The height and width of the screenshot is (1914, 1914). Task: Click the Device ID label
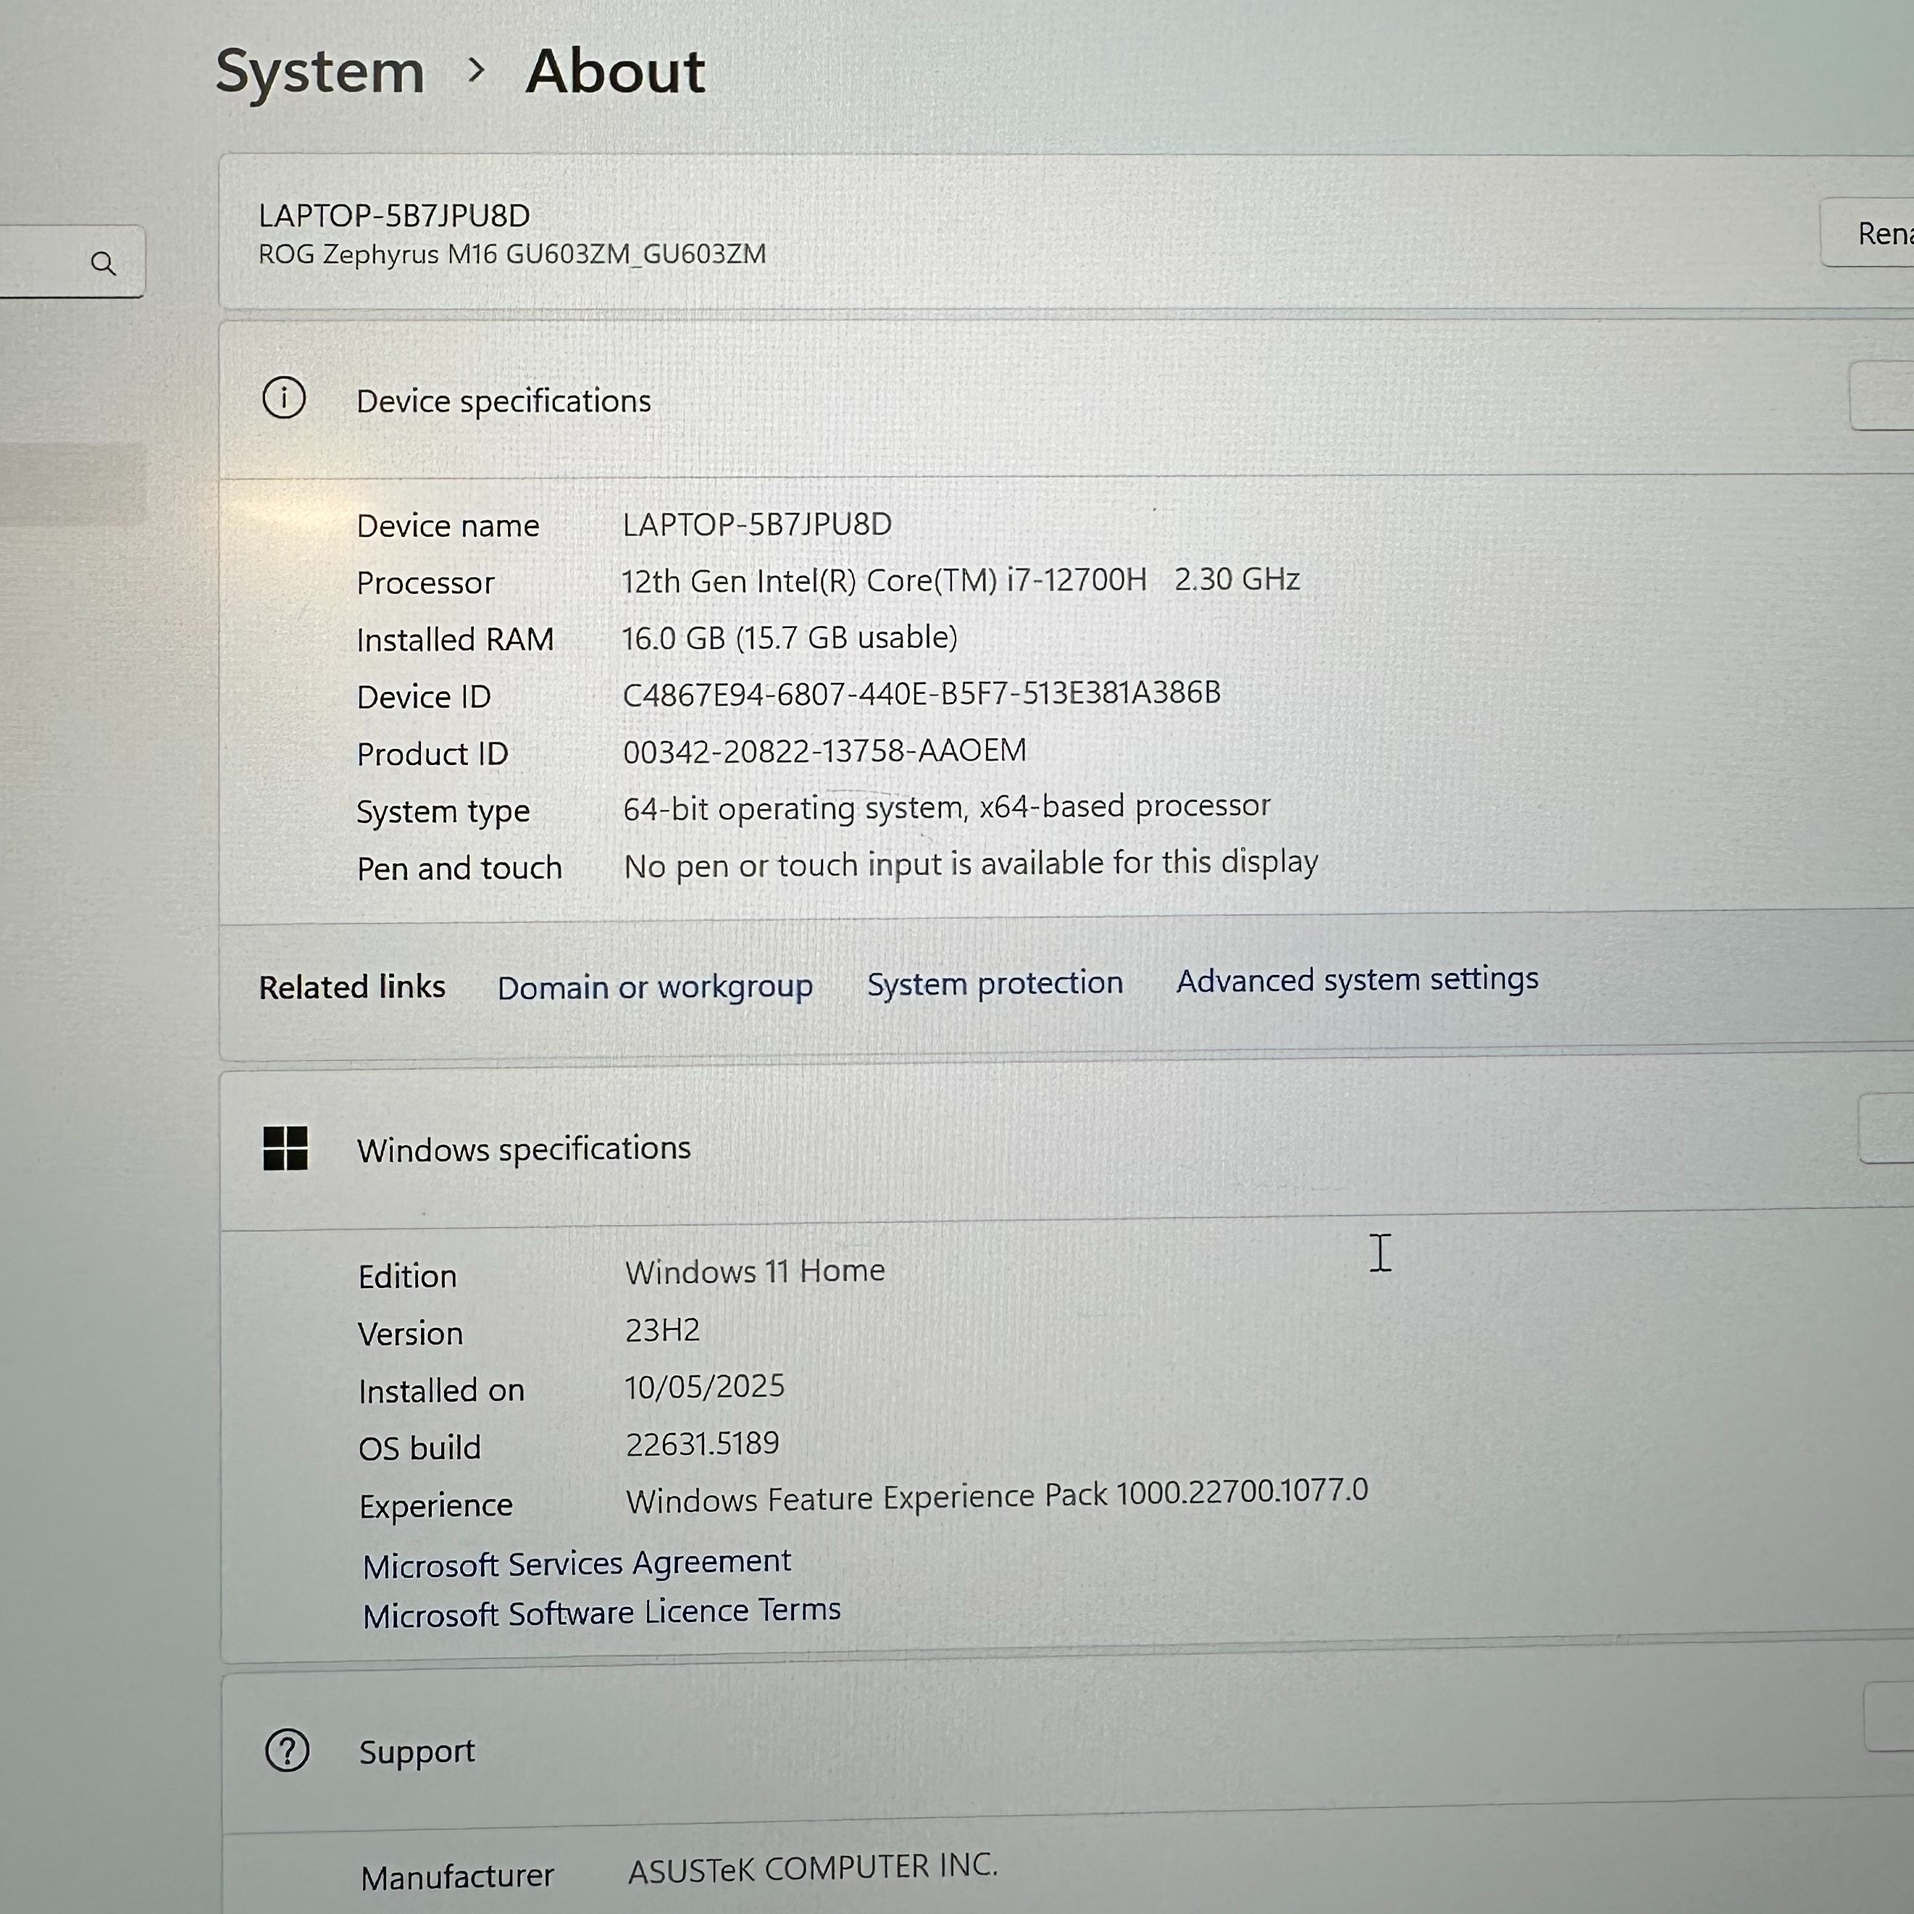[x=423, y=696]
